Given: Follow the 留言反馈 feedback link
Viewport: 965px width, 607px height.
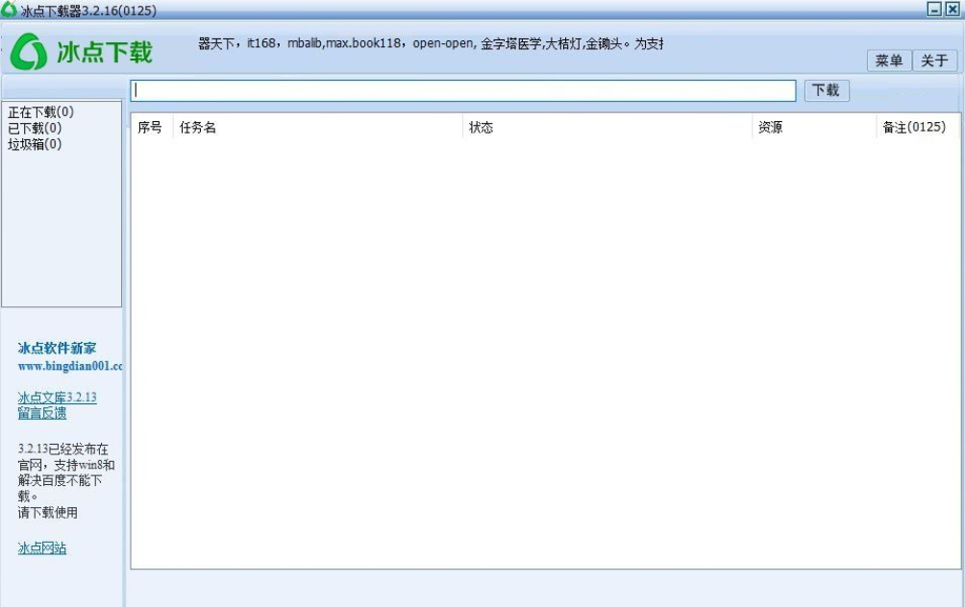Looking at the screenshot, I should tap(42, 413).
